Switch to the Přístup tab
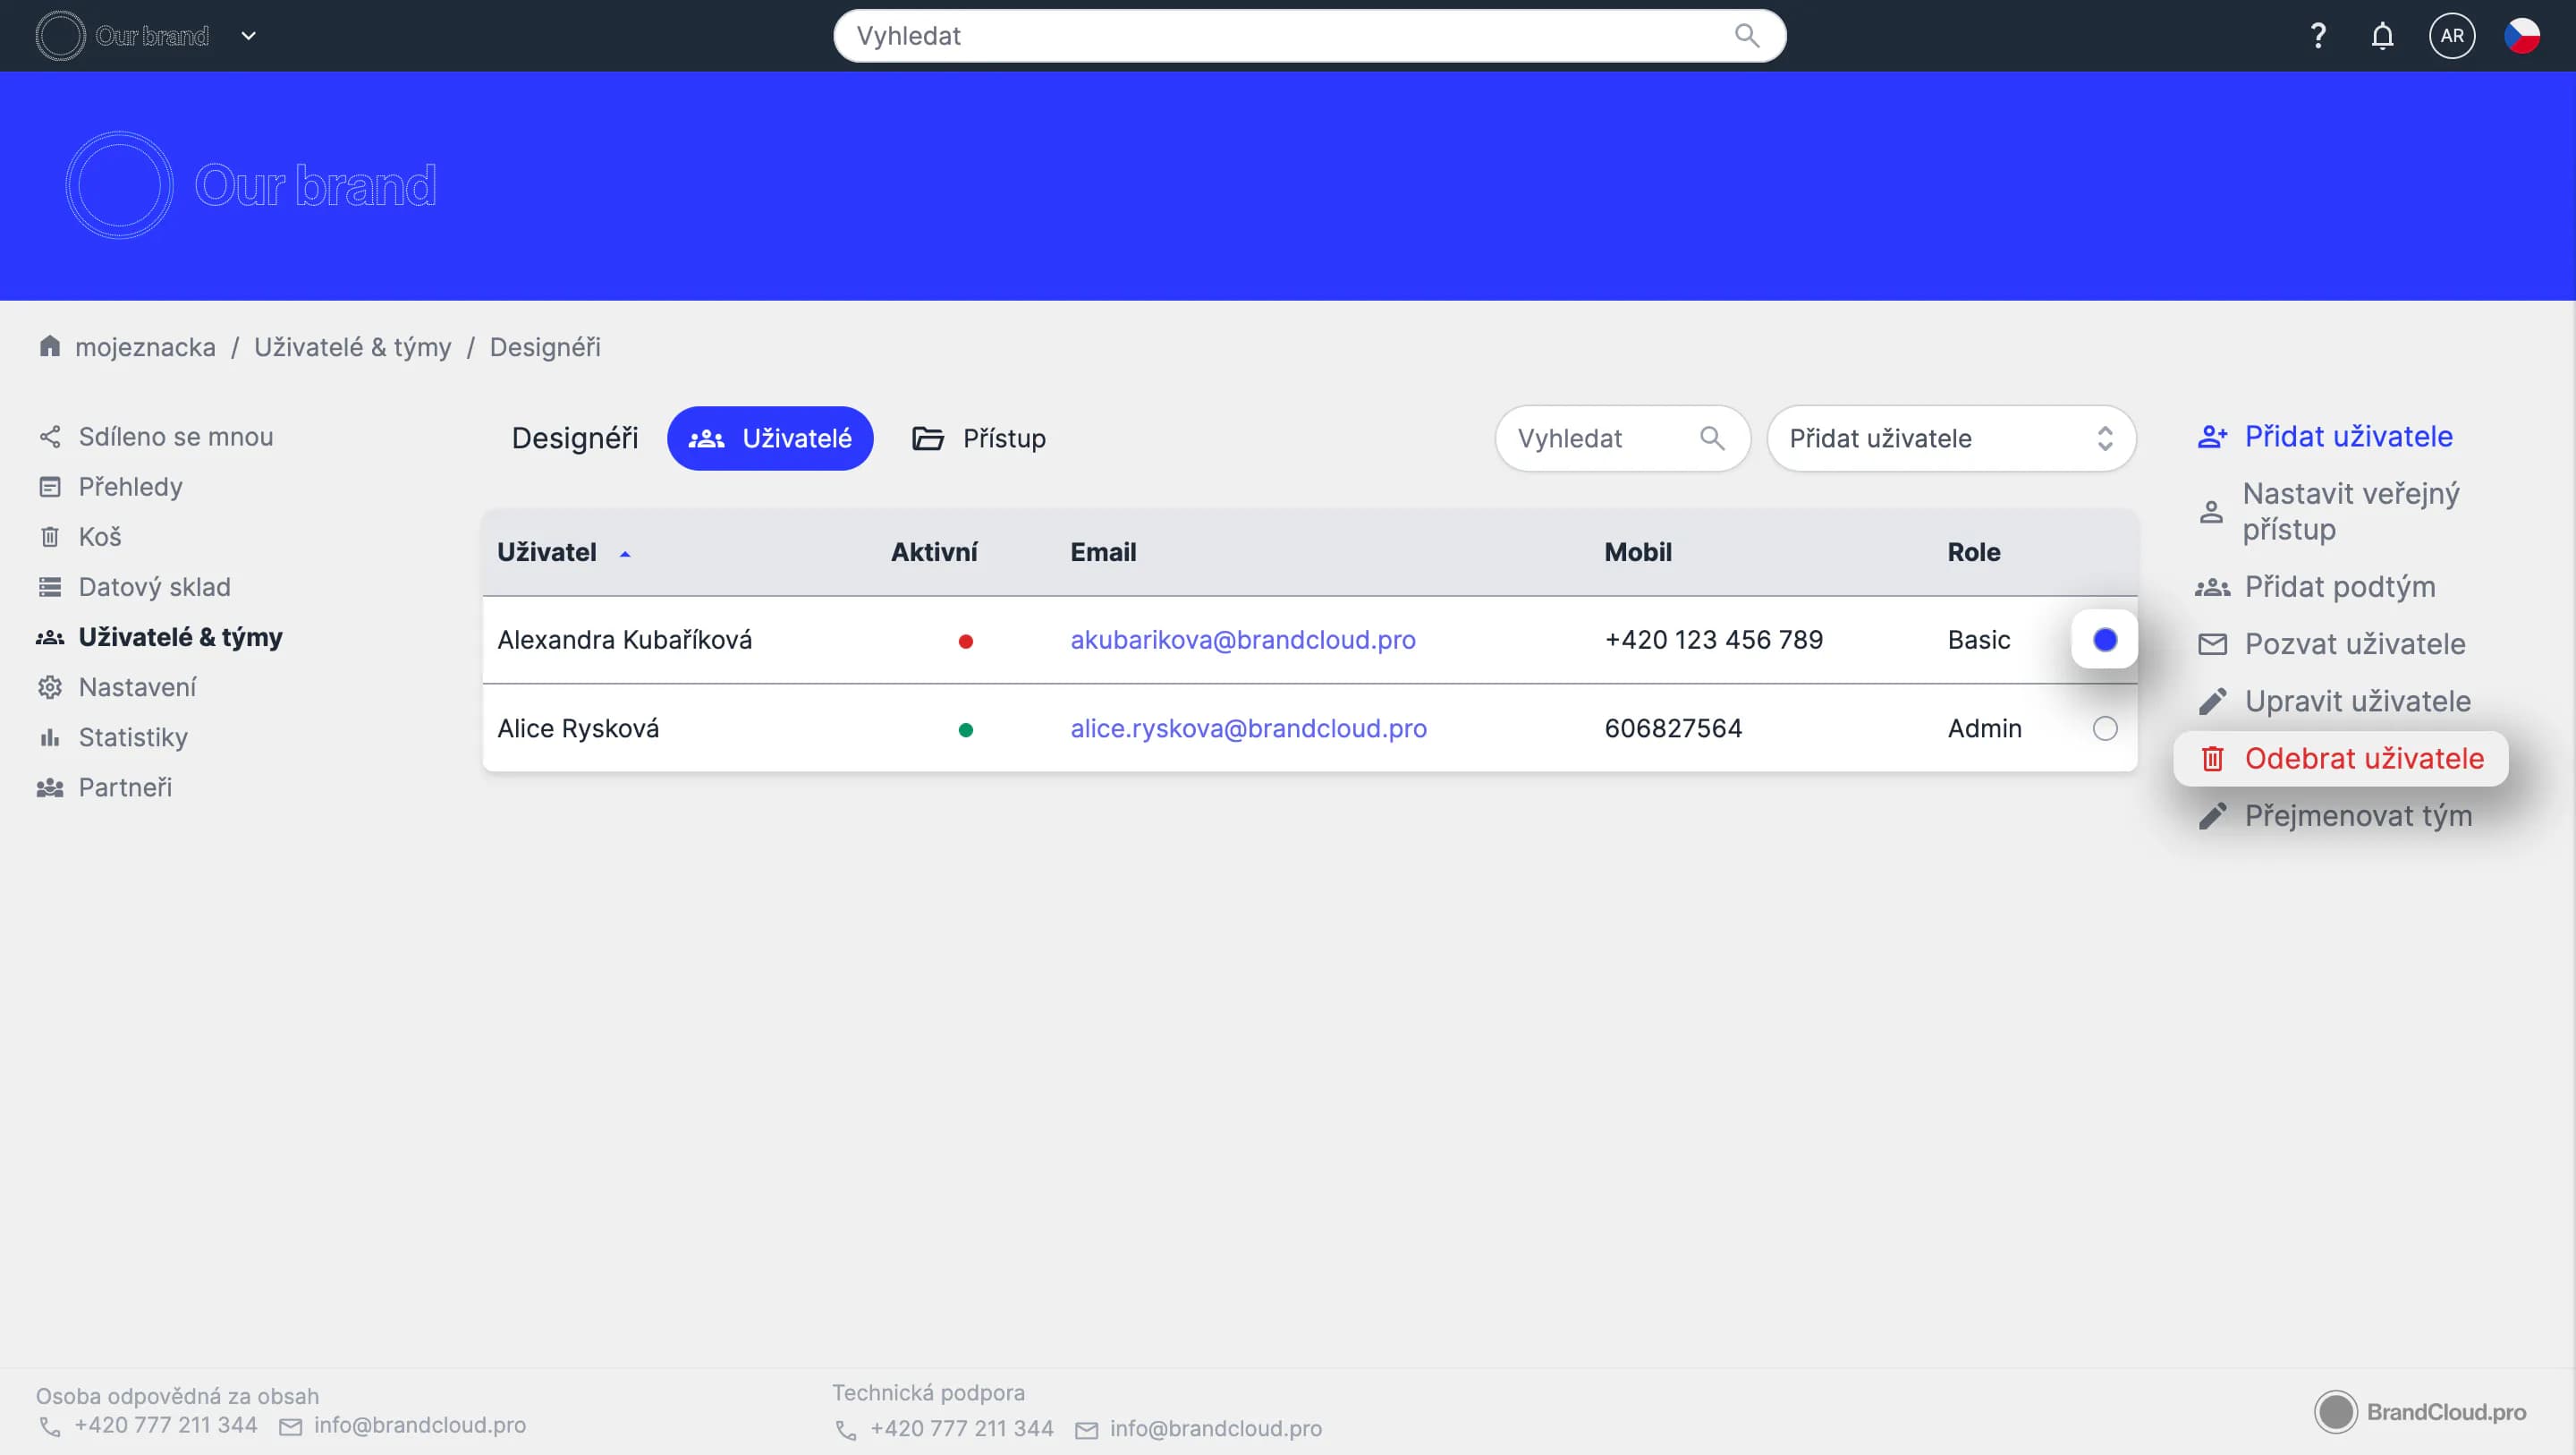Image resolution: width=2576 pixels, height=1455 pixels. point(979,438)
